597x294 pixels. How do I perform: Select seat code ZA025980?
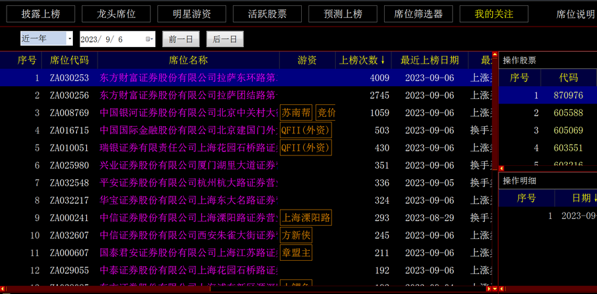(69, 165)
